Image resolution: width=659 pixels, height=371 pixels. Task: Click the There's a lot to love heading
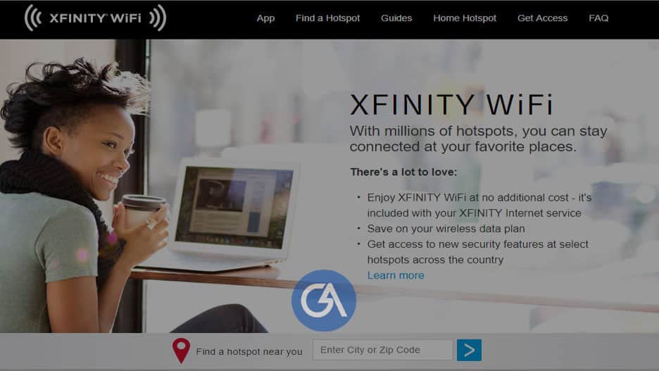point(403,172)
